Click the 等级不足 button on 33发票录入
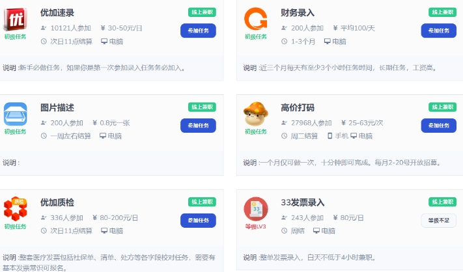 point(438,221)
